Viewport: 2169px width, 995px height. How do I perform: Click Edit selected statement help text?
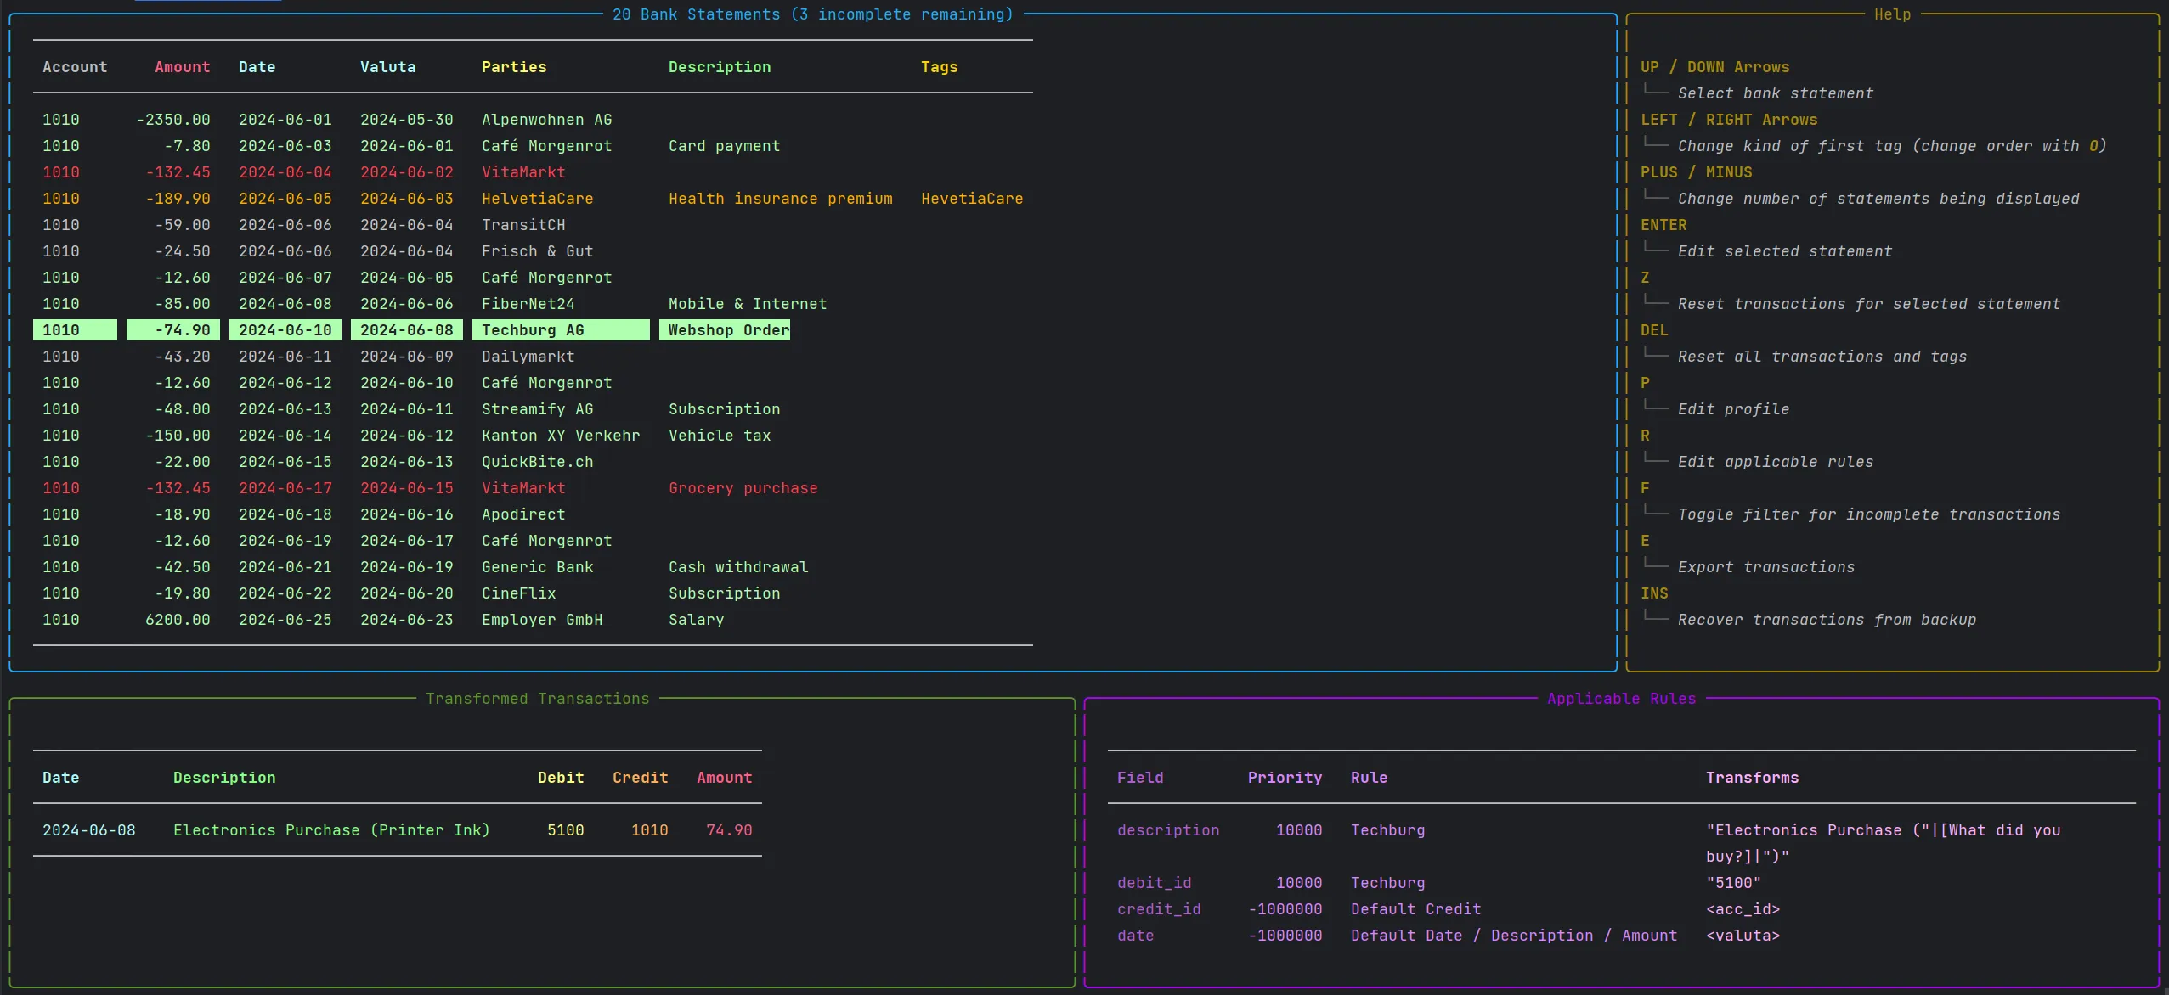coord(1785,251)
